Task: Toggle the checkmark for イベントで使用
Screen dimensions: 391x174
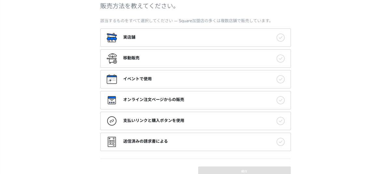Action: (281, 79)
